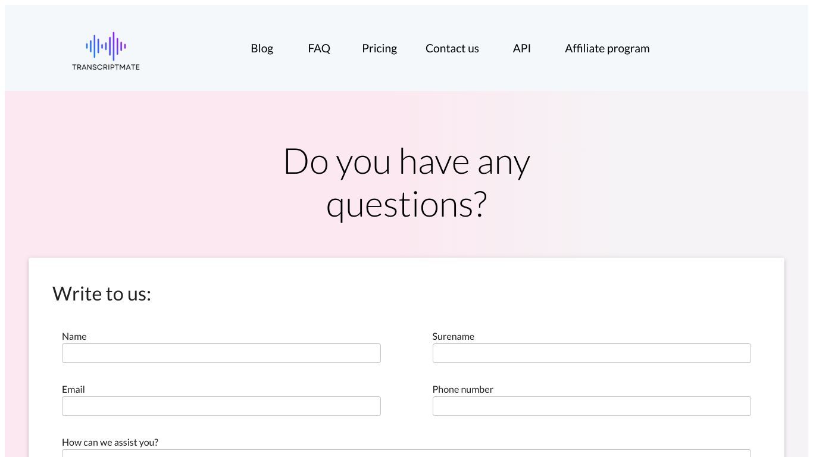Click the TRANSCRIPTMATE logo text
The image size is (813, 457).
[106, 67]
